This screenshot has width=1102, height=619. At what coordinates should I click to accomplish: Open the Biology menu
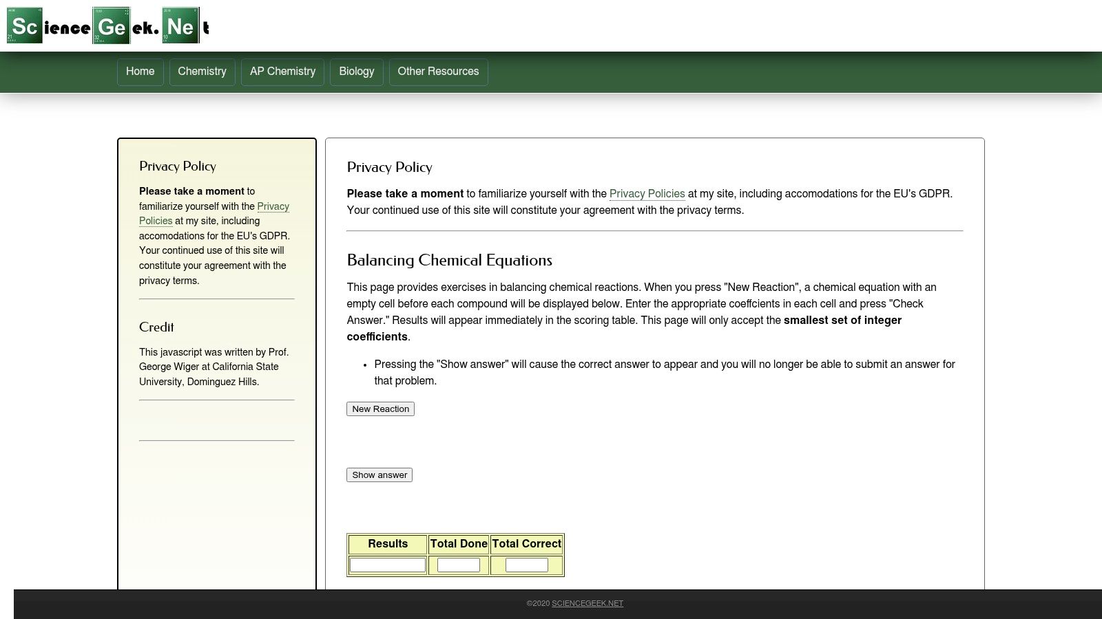point(357,72)
